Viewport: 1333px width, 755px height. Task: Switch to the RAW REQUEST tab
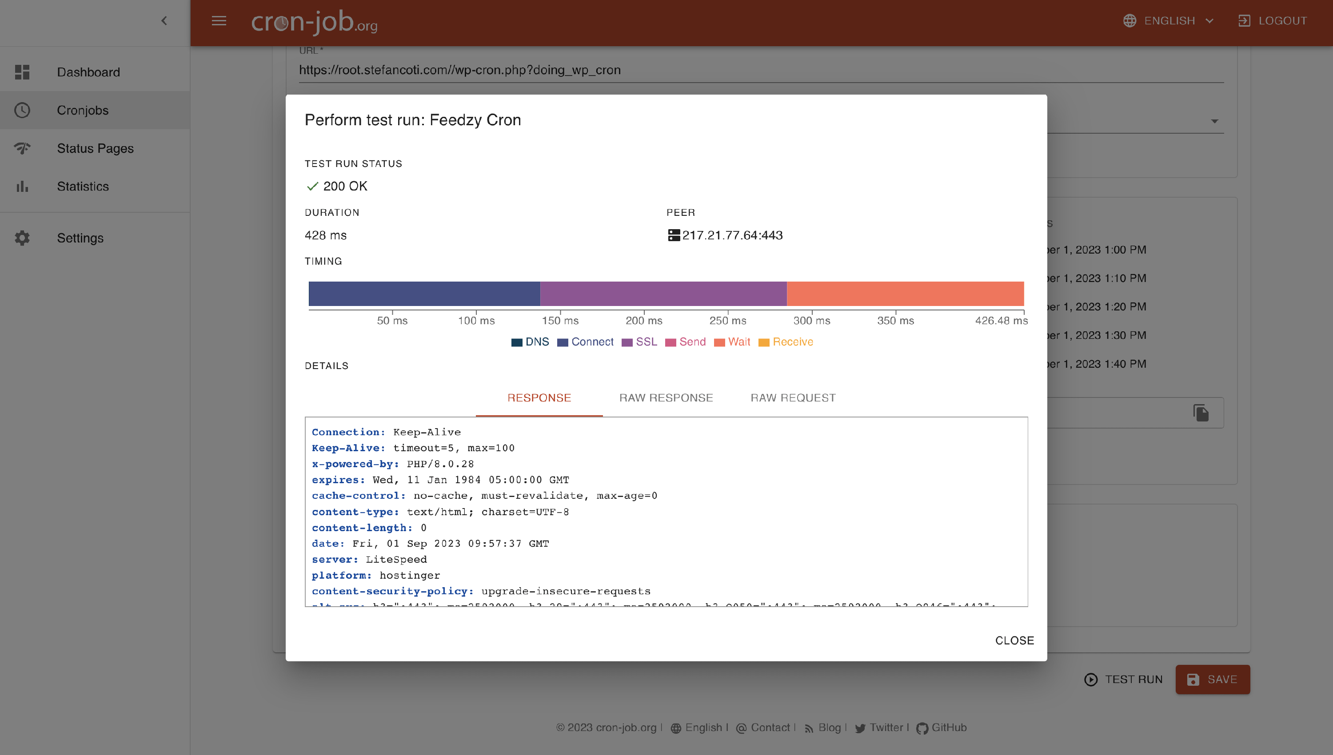click(x=793, y=398)
